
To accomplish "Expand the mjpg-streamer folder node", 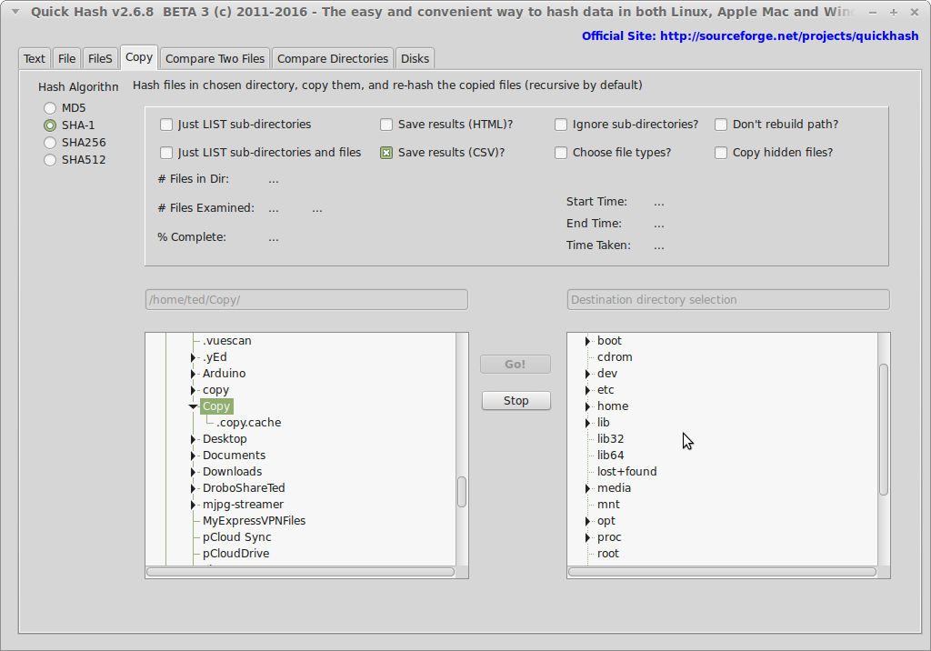I will tap(193, 505).
